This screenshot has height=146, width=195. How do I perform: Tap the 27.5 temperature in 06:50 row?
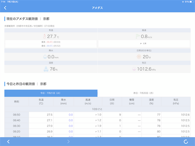[50, 115]
